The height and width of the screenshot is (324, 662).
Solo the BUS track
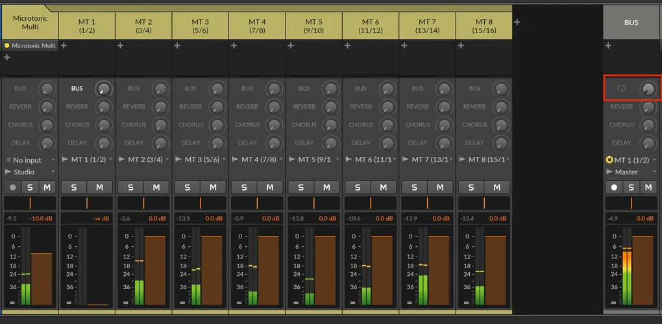631,187
